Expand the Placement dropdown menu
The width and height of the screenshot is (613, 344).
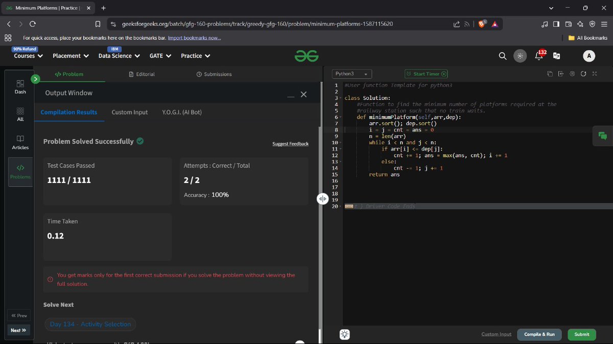click(71, 56)
